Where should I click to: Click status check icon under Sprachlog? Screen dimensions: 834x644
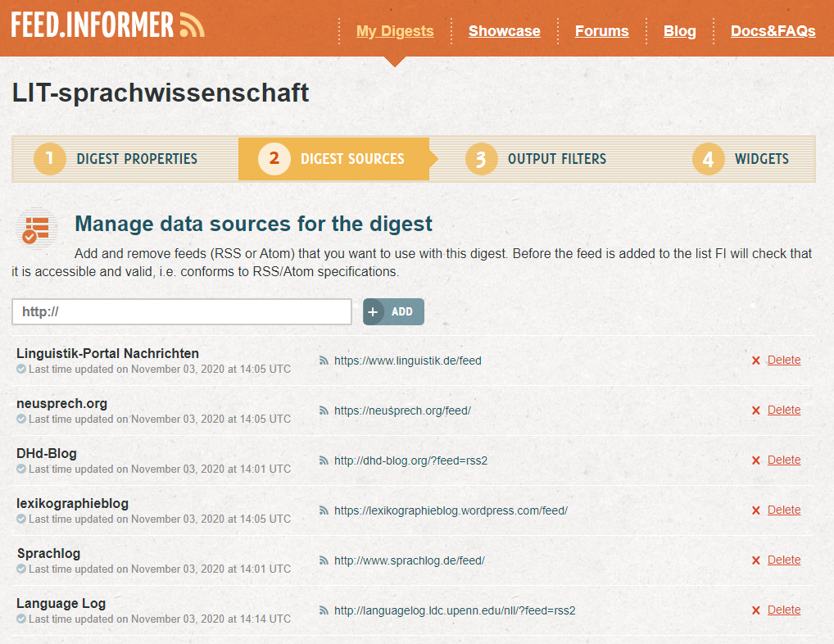click(x=21, y=569)
